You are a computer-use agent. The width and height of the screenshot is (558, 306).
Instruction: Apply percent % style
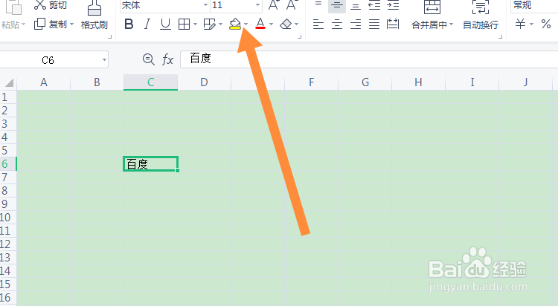[546, 25]
